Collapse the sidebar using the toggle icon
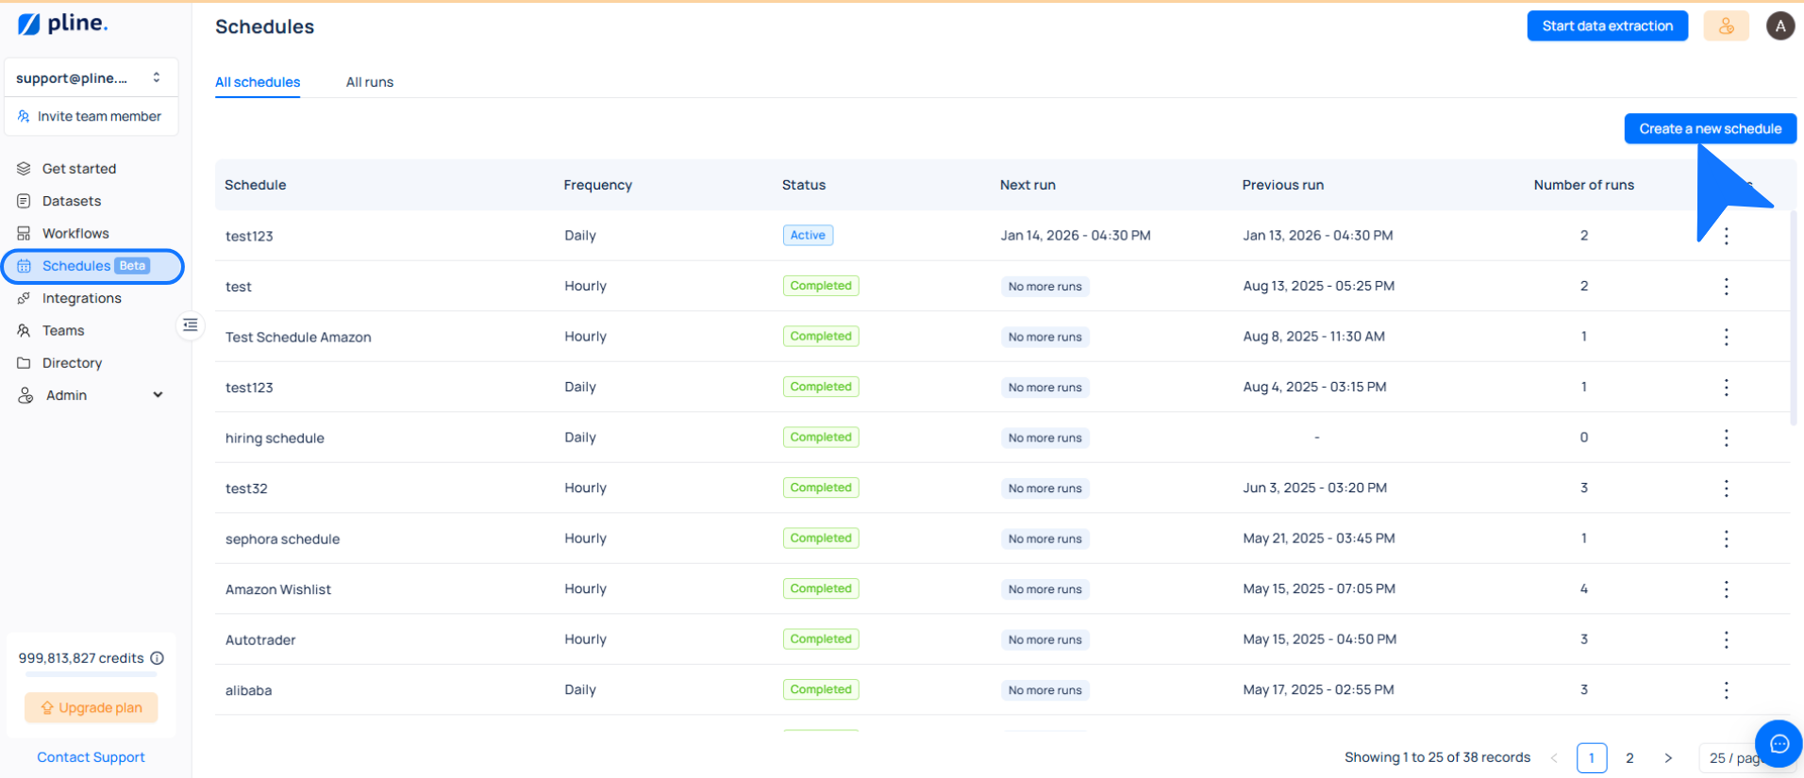 [191, 325]
